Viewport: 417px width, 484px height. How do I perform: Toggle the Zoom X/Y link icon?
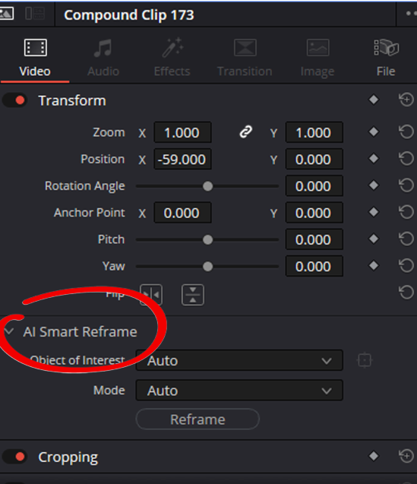pos(245,131)
